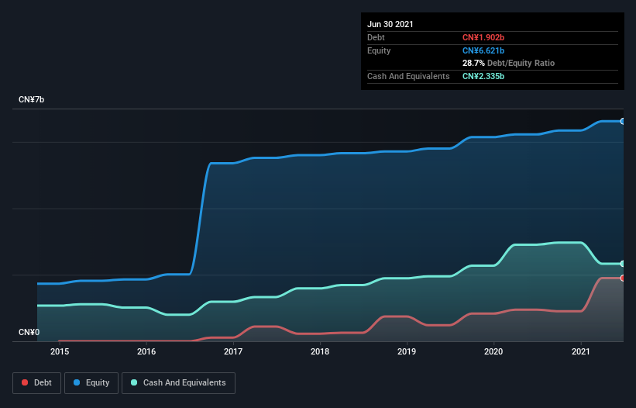Click the 2019 x-axis label
This screenshot has height=408, width=636.
[407, 351]
